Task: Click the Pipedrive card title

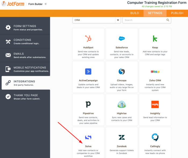Action: click(x=88, y=113)
